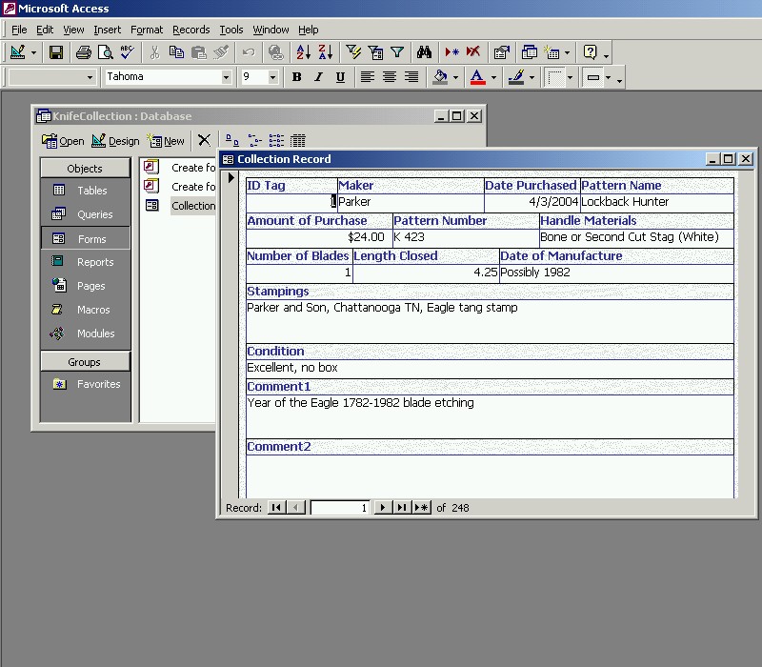Switch to Details view in Database window
Screen dimensions: 762x667
(x=298, y=140)
